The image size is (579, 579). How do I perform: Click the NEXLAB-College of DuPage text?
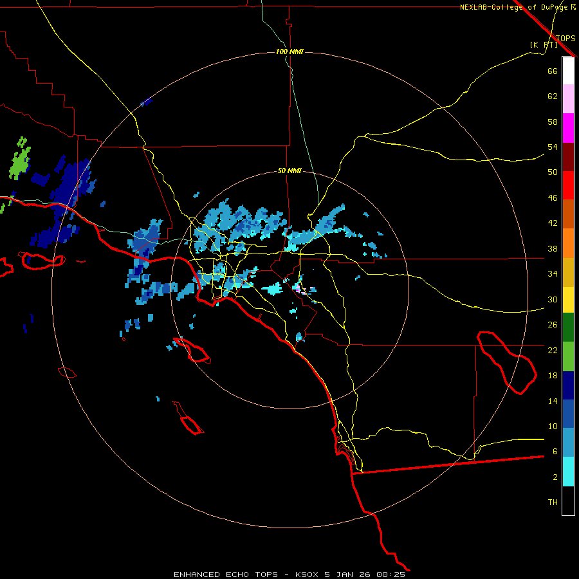tap(513, 7)
